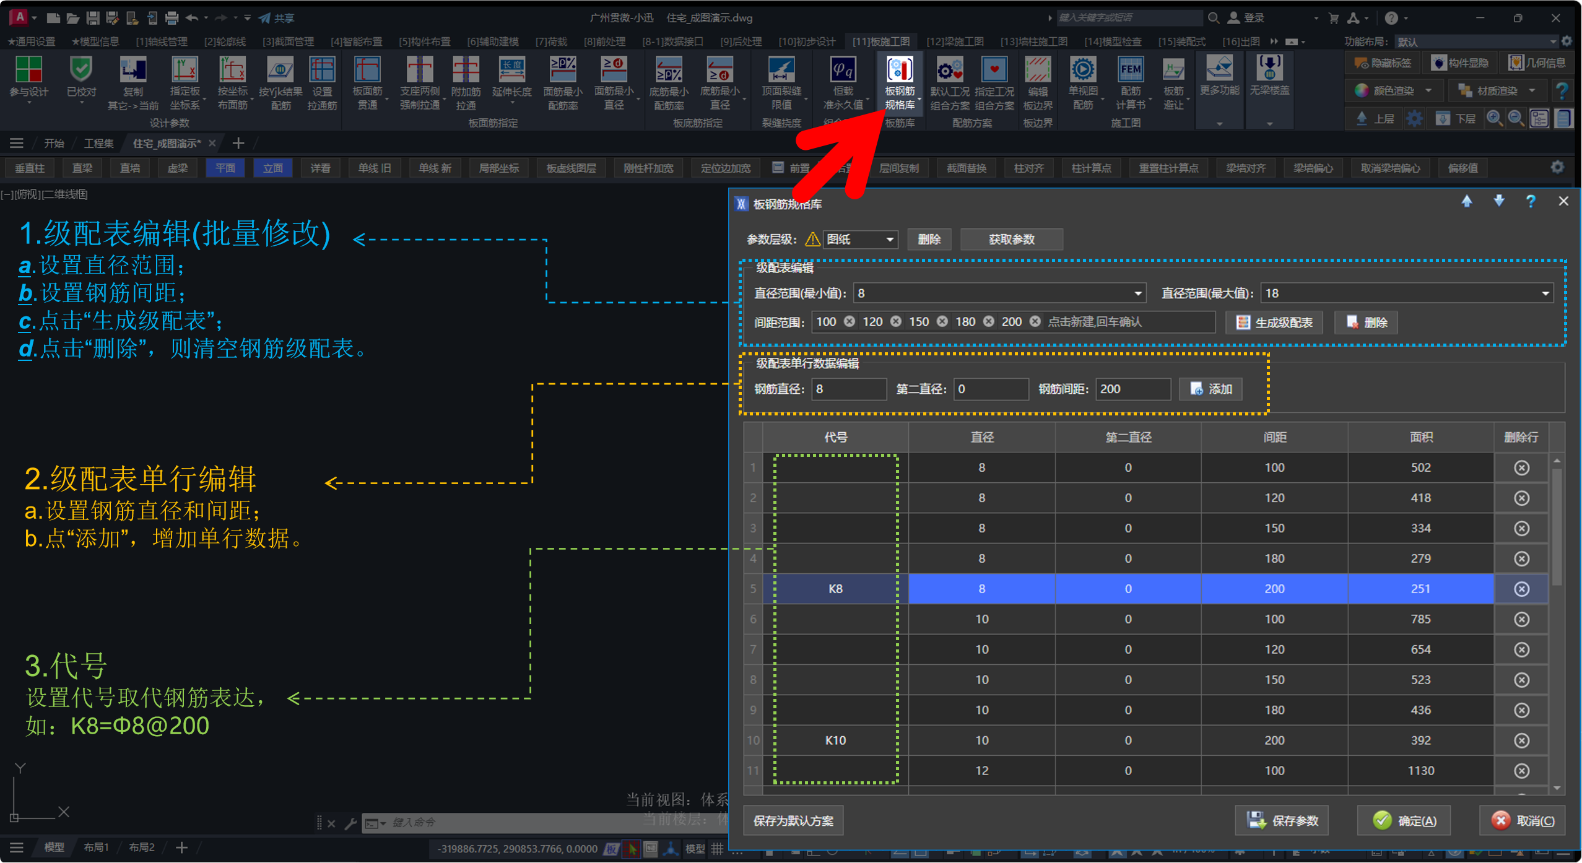
Task: Toggle 单线 新 display mode
Action: tap(435, 168)
